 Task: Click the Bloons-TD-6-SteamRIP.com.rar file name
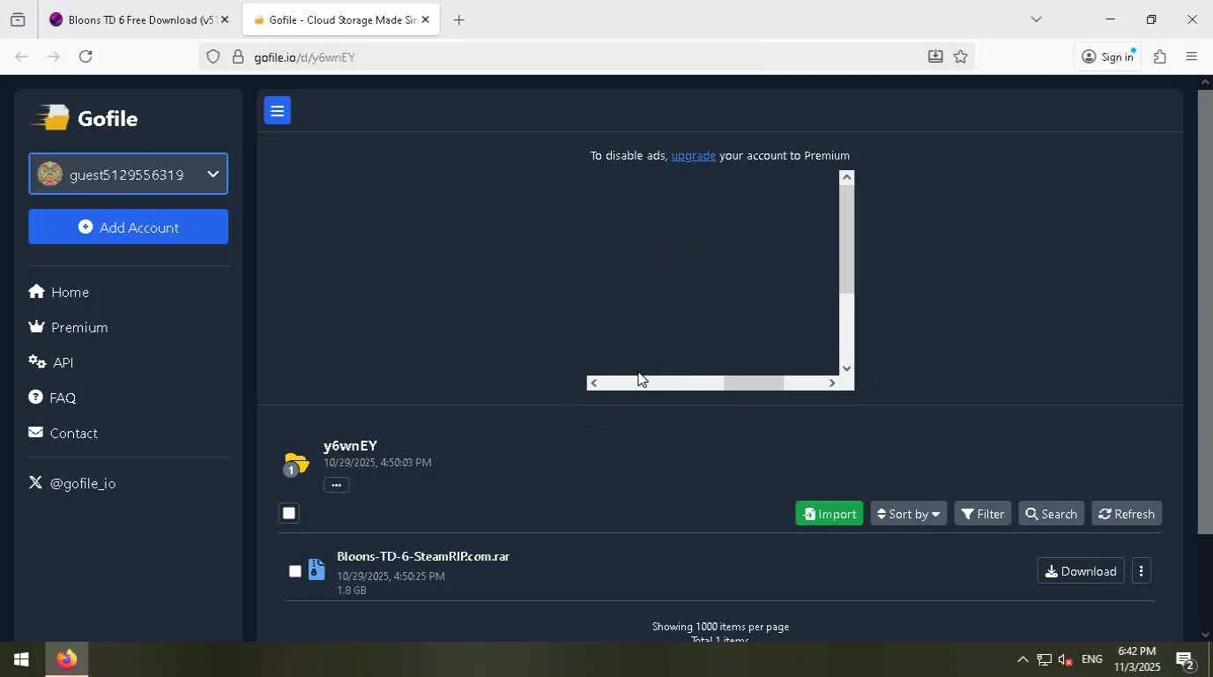coord(423,556)
